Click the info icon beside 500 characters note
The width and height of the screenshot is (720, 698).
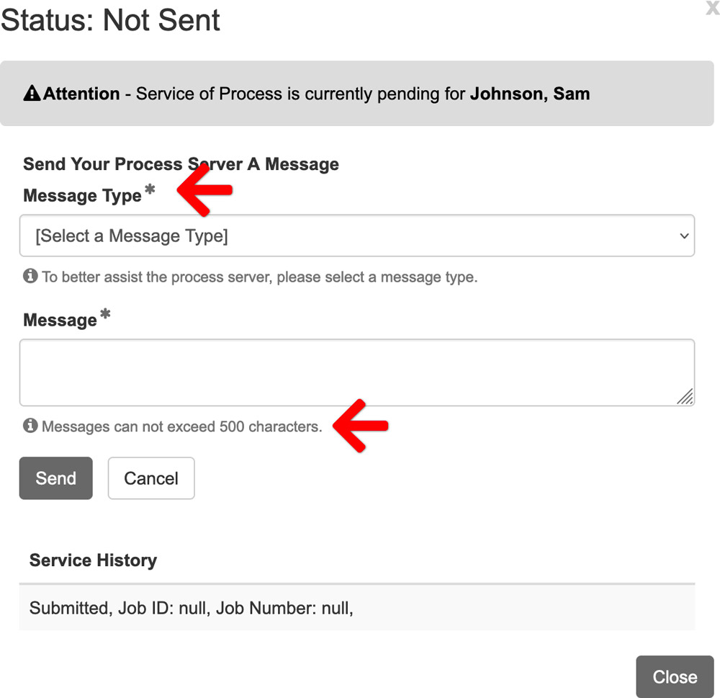coord(30,426)
